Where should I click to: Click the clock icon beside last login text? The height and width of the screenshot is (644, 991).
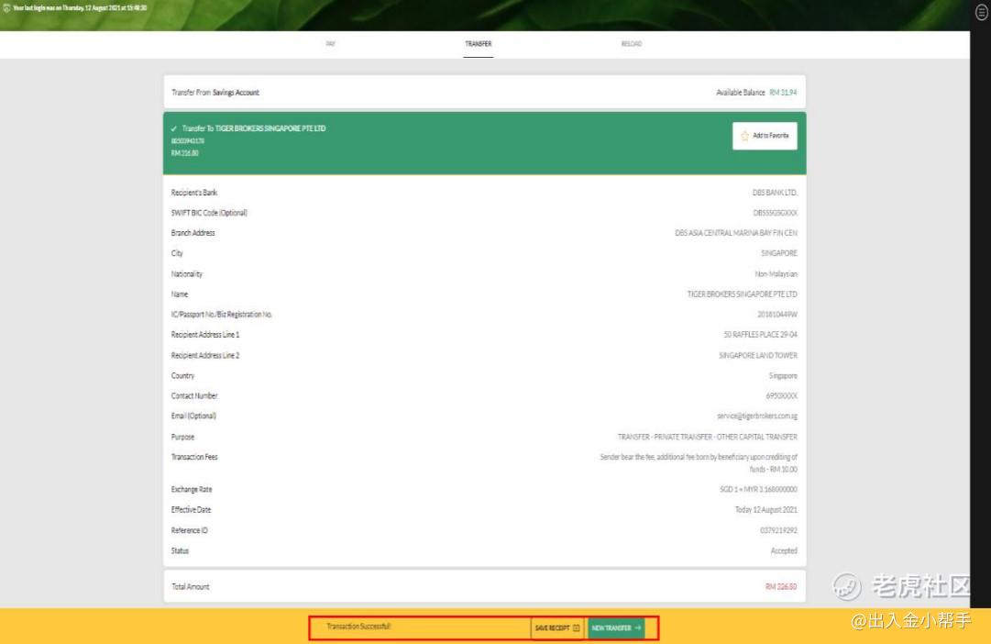click(6, 8)
